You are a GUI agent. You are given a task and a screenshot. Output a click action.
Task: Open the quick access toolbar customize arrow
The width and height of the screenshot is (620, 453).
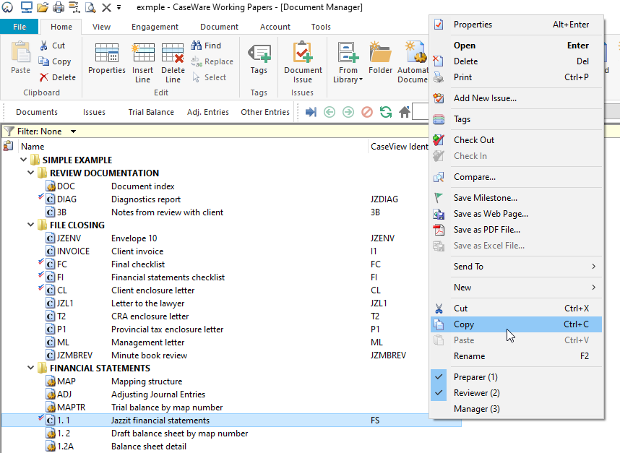tap(119, 7)
